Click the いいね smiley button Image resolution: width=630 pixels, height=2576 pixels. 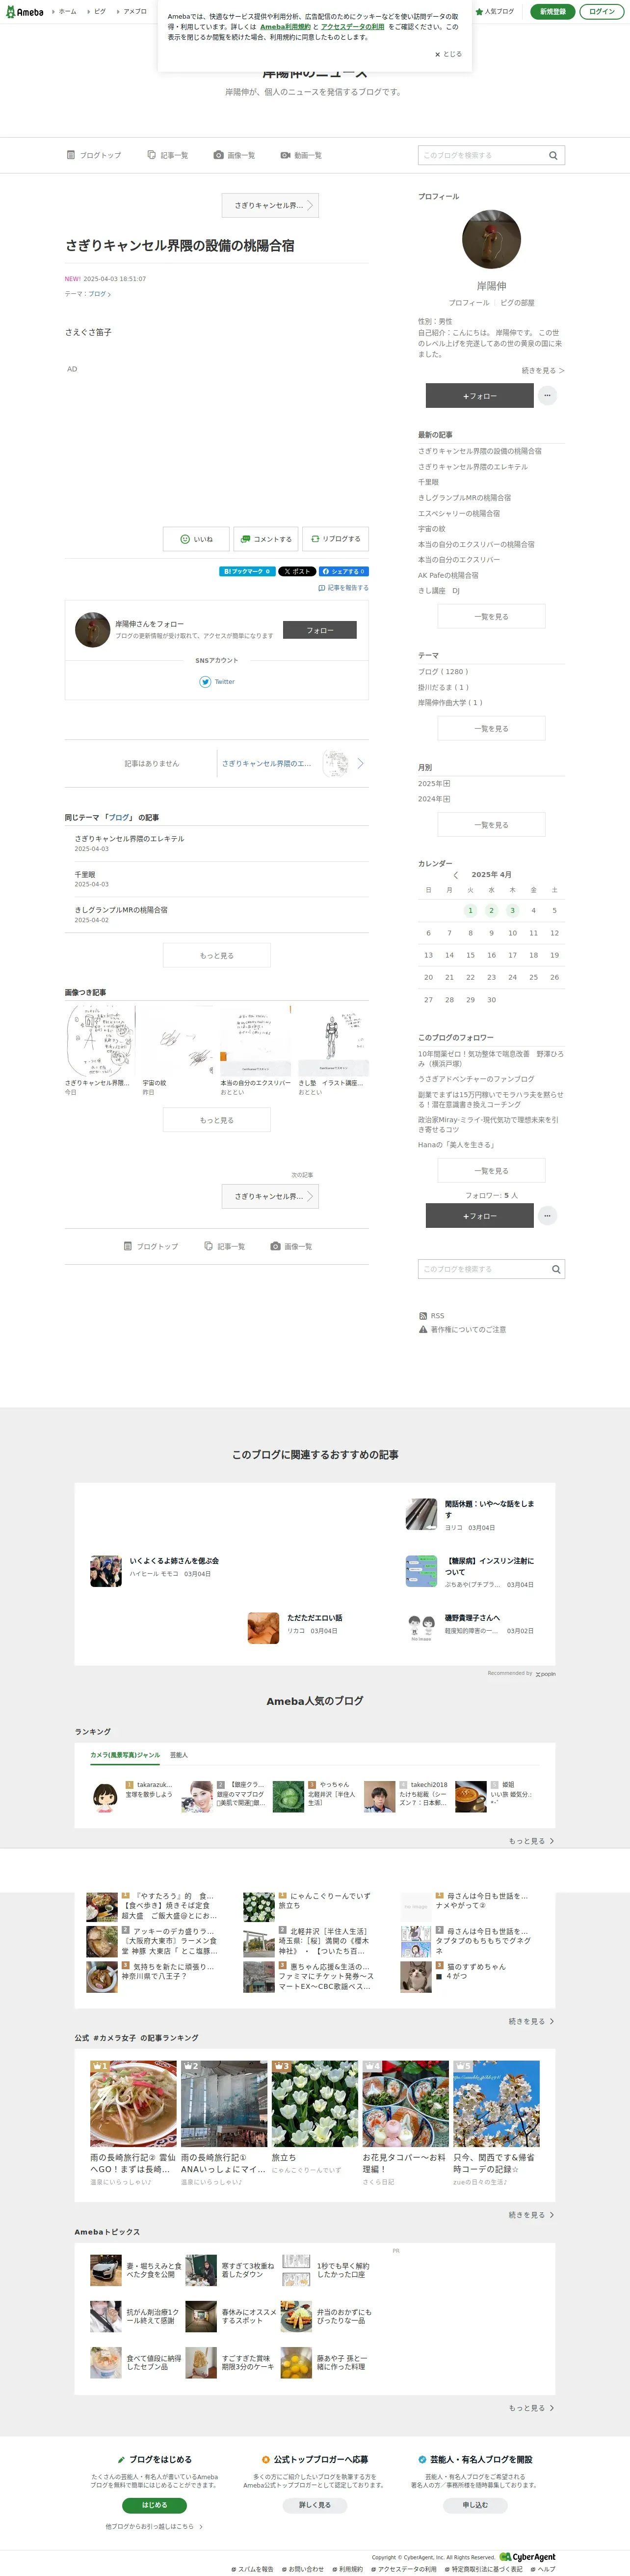tap(197, 539)
